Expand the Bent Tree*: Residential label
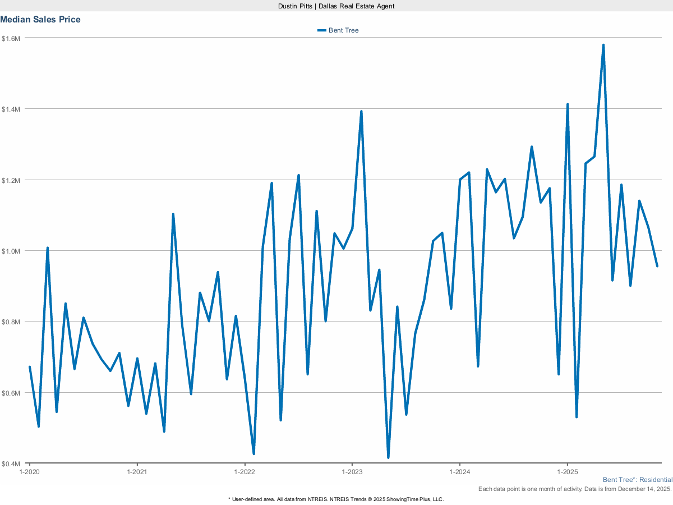 [637, 480]
